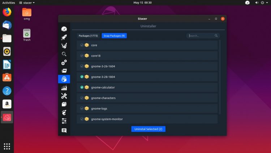
Task: Open Rhythmbox from the dock
Action: 7,51
